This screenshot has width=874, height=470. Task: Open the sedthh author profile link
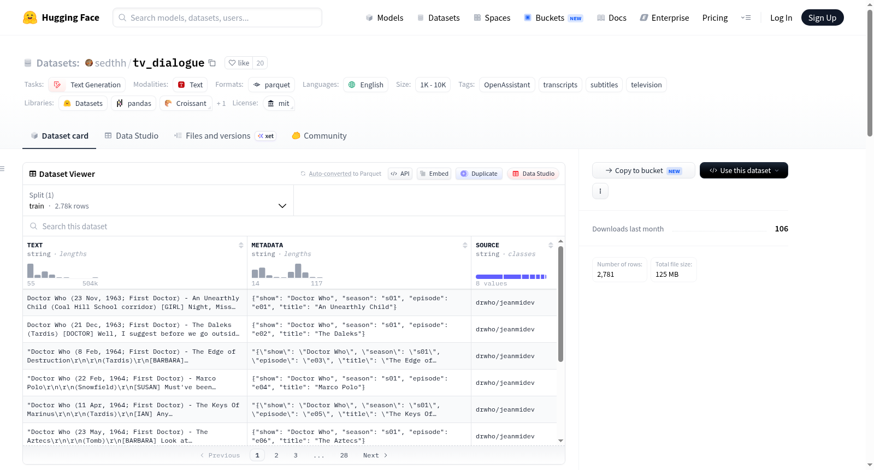(x=110, y=63)
